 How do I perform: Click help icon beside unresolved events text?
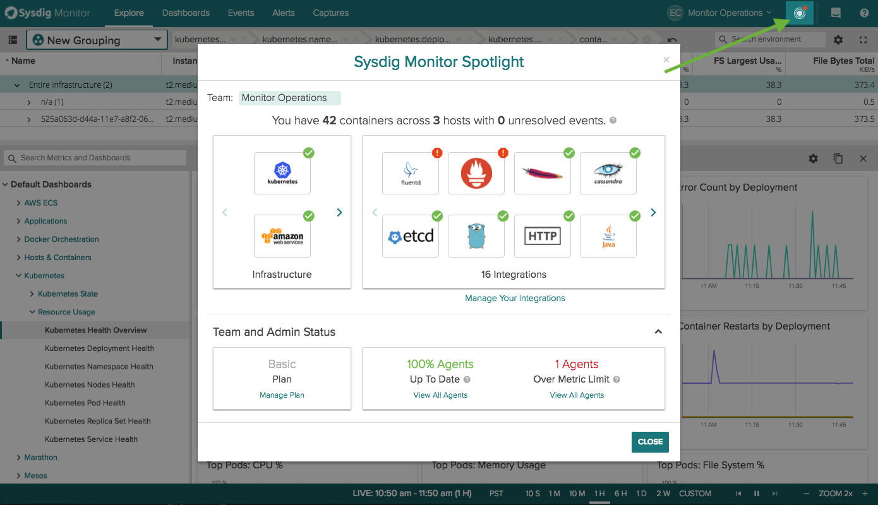613,121
